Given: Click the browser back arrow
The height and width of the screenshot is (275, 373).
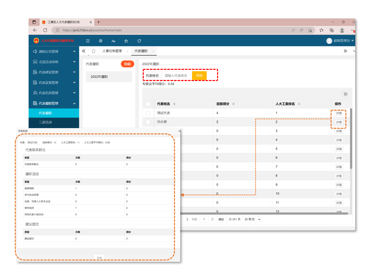Looking at the screenshot, I should [35, 30].
